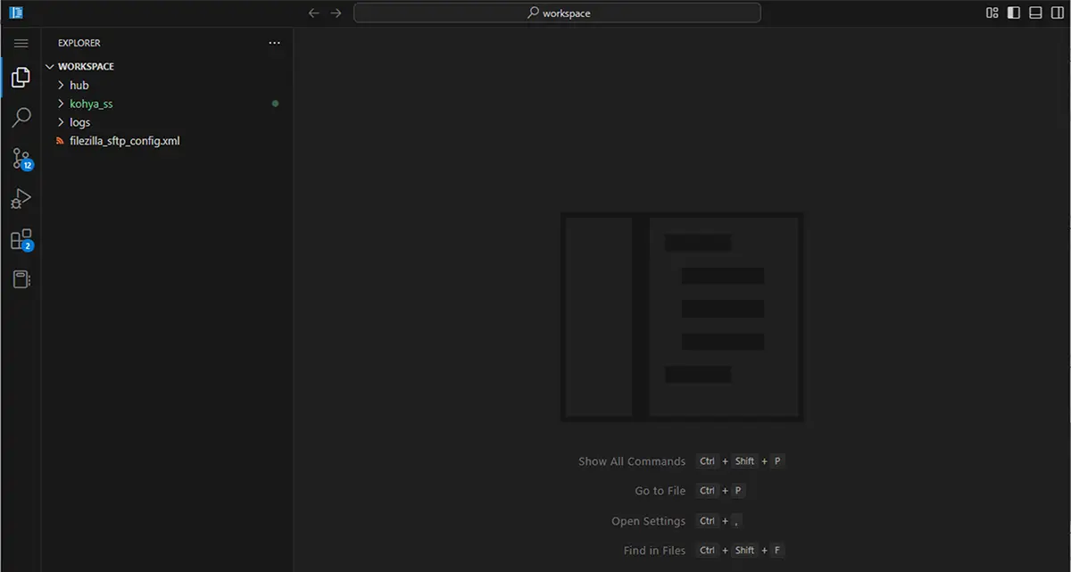The image size is (1071, 572).
Task: Toggle the secondary side bar
Action: [1057, 12]
